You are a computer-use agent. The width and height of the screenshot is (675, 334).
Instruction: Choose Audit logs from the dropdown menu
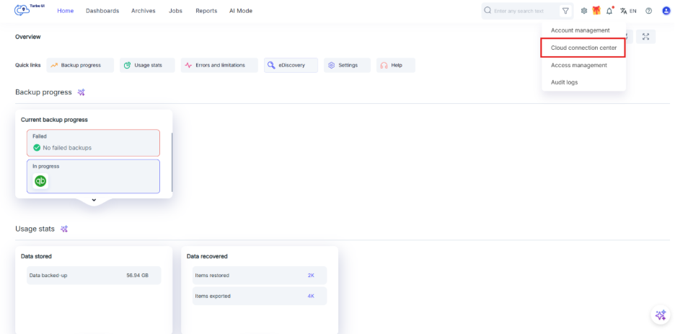pos(564,82)
